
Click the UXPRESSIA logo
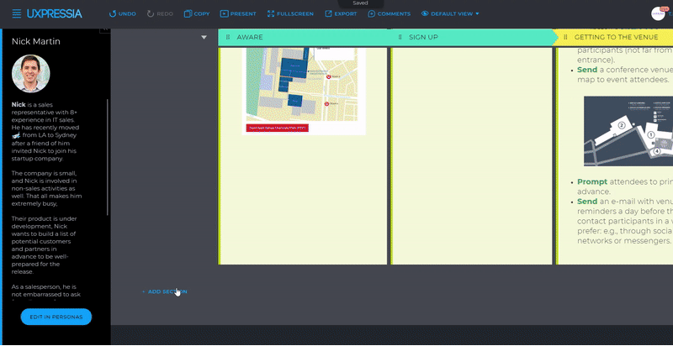pyautogui.click(x=54, y=13)
